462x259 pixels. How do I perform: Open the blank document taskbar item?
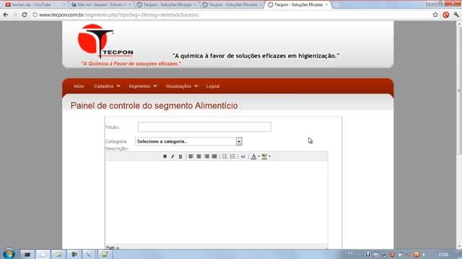(43, 254)
